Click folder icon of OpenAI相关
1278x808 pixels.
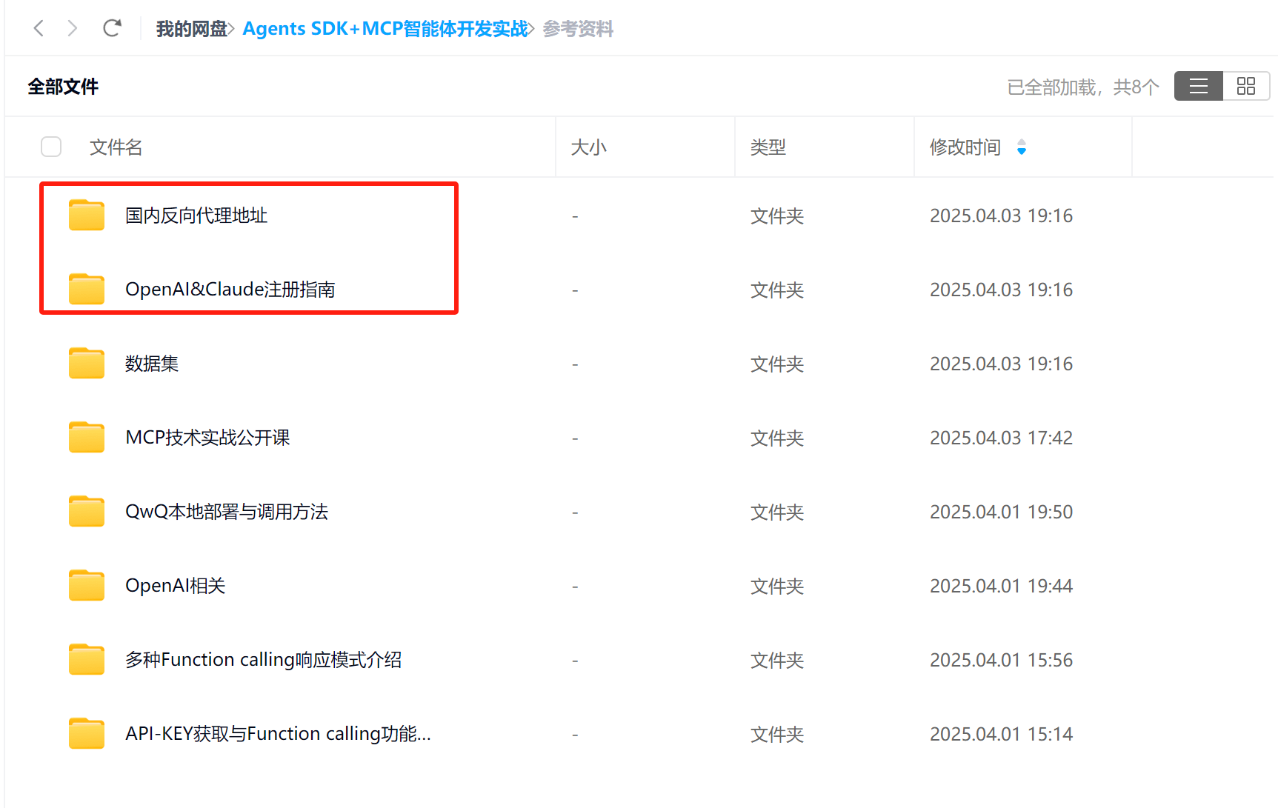point(87,586)
